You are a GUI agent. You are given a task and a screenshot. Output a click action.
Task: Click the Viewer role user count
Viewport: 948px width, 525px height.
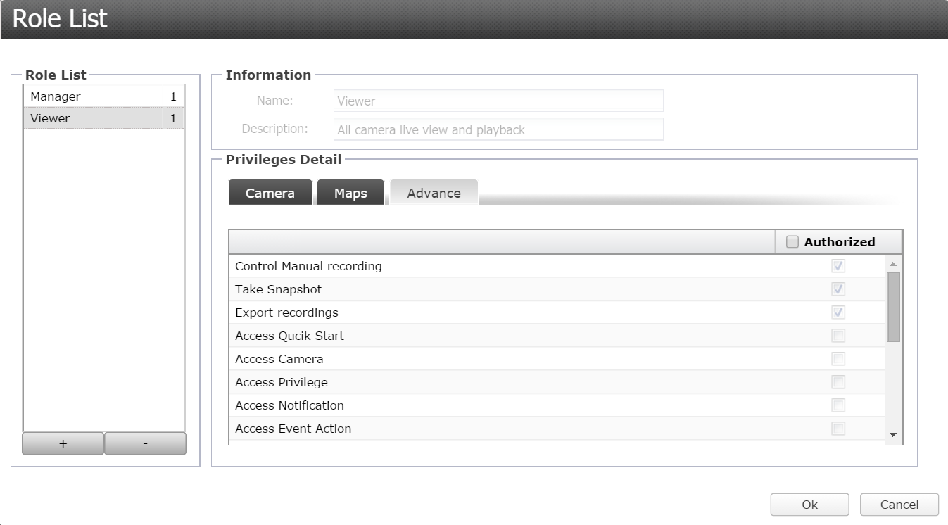pyautogui.click(x=173, y=118)
